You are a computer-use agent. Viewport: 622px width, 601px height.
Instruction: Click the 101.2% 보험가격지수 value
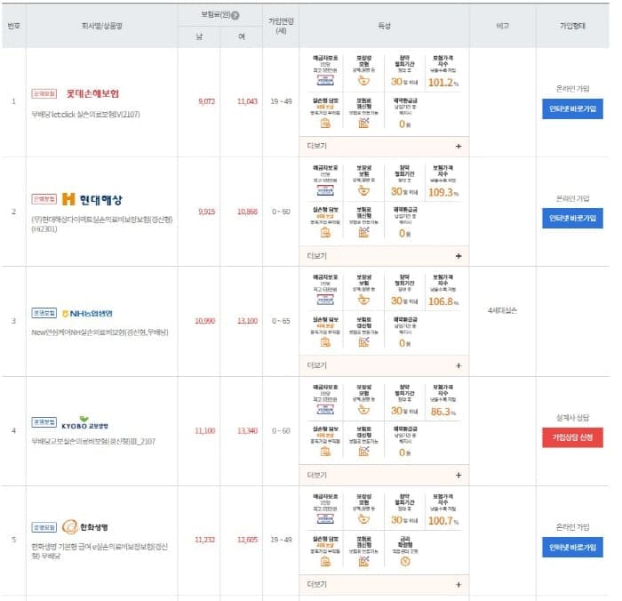443,83
